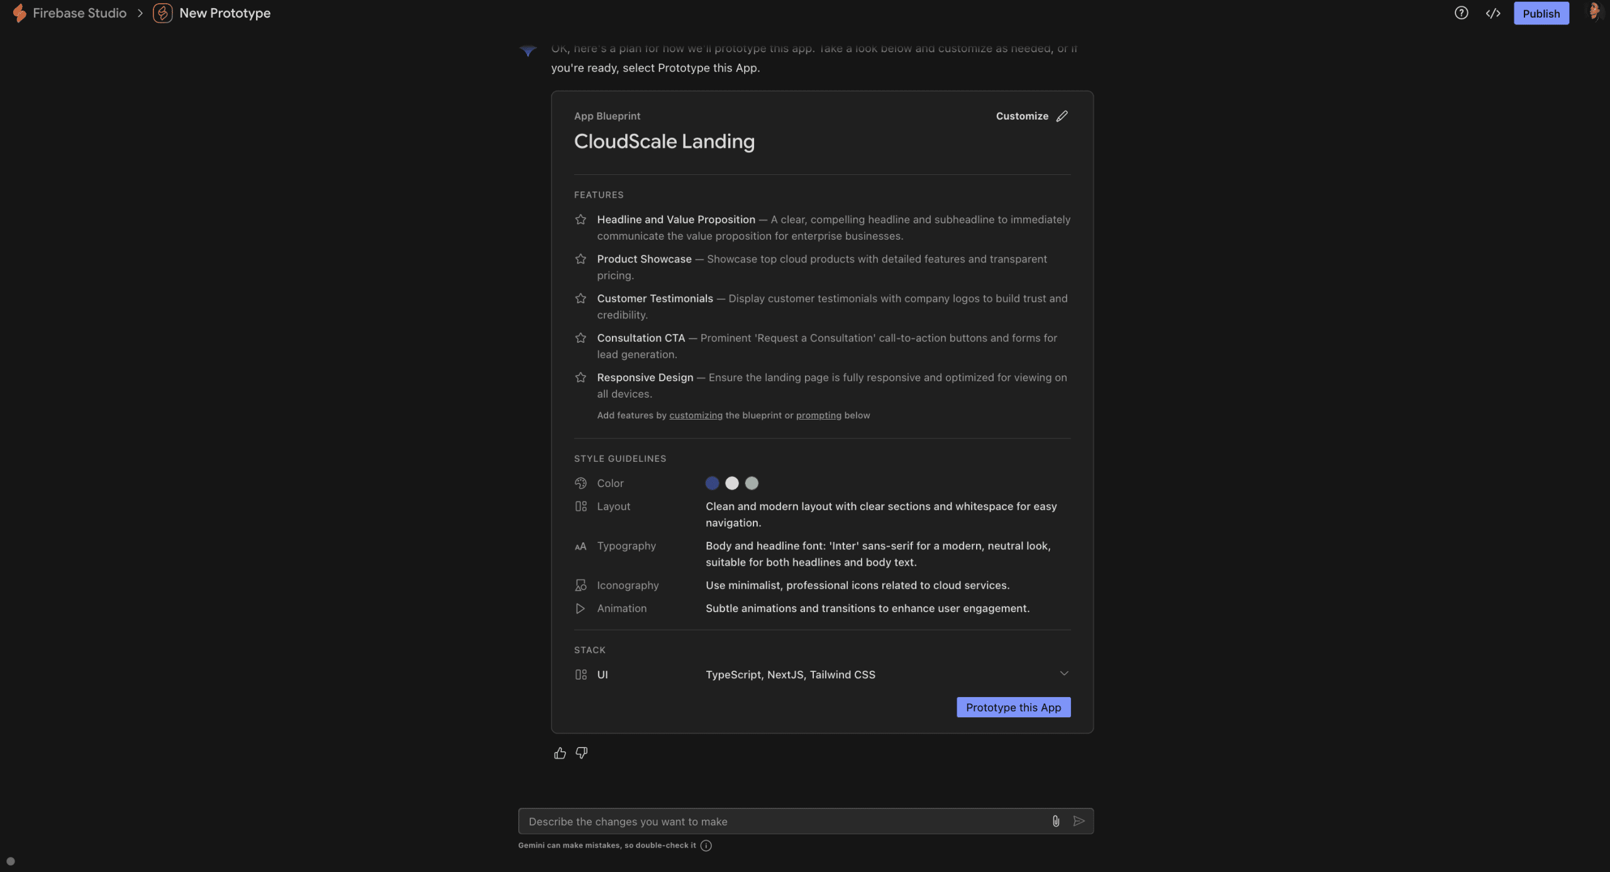Select New Prototype in the breadcrumb
The image size is (1610, 872).
[x=225, y=13]
